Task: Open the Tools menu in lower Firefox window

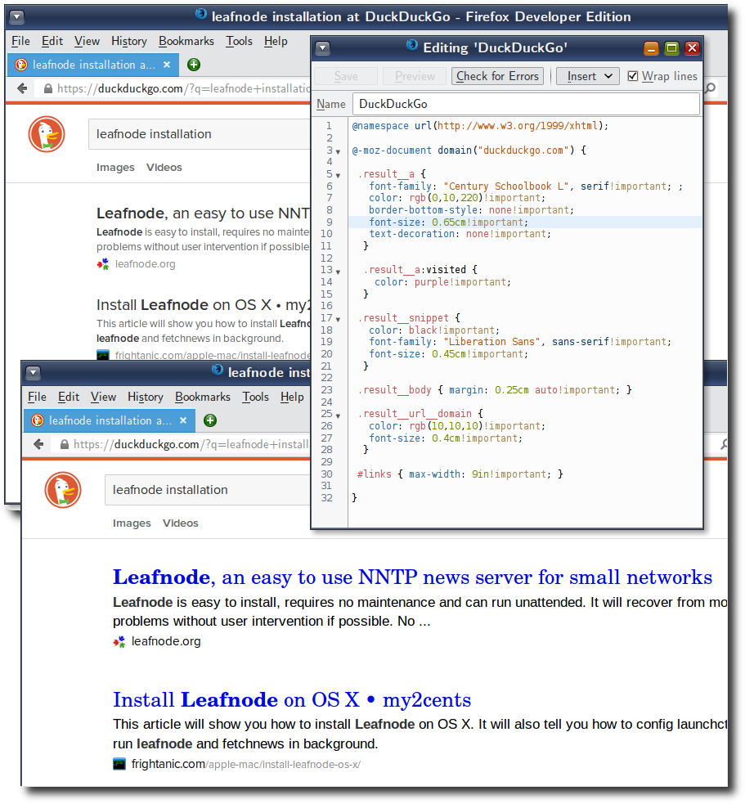Action: click(x=256, y=398)
